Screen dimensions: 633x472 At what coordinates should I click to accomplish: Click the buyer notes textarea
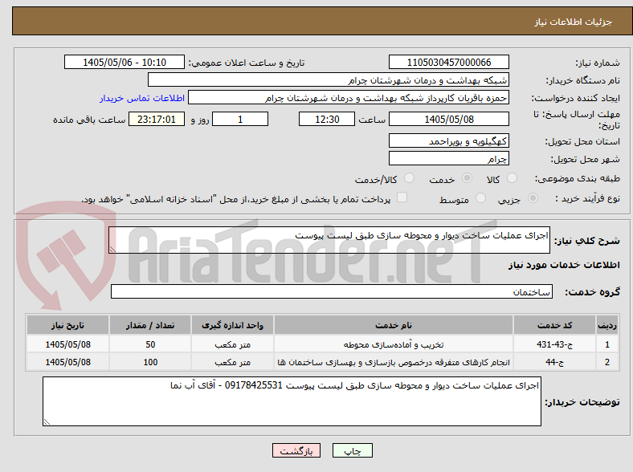(x=292, y=401)
